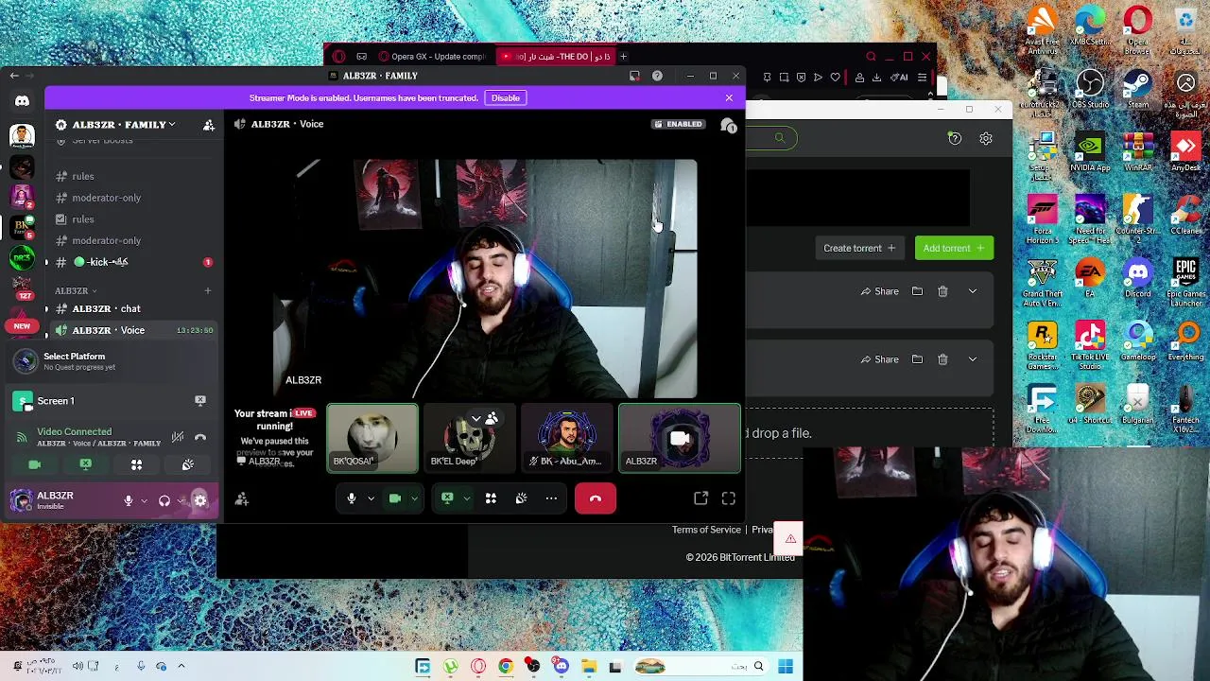Select BK'EL Deep participant tile

tap(469, 438)
